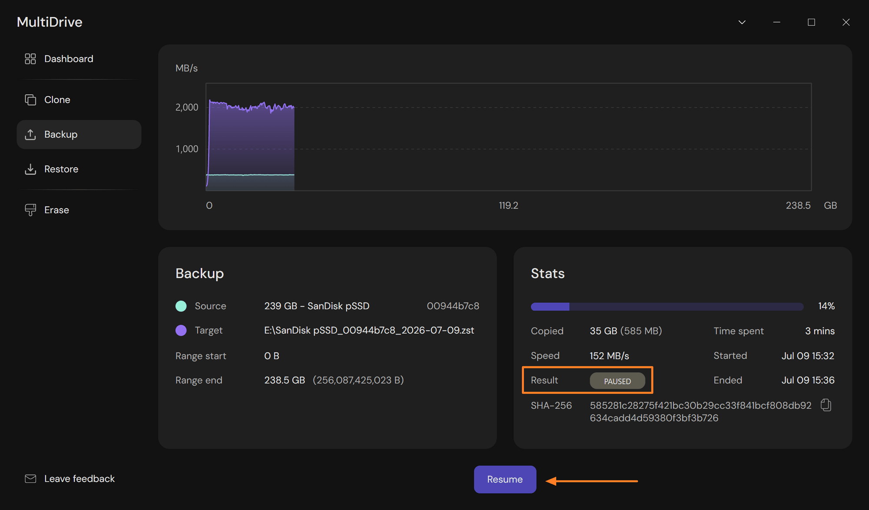This screenshot has width=869, height=510.
Task: Click the Restore download icon
Action: point(30,169)
